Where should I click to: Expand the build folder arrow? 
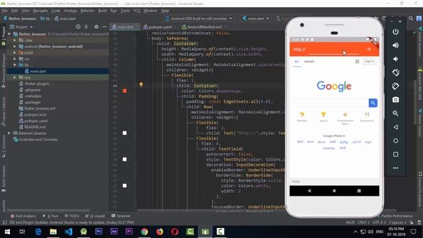(x=15, y=53)
